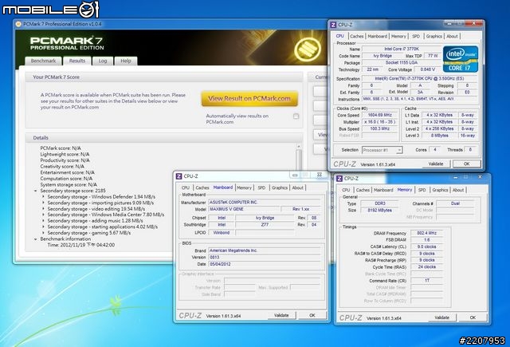Select Graphics tab in the Mainboard CPU-Z window
The image size is (510, 347).
(x=280, y=187)
